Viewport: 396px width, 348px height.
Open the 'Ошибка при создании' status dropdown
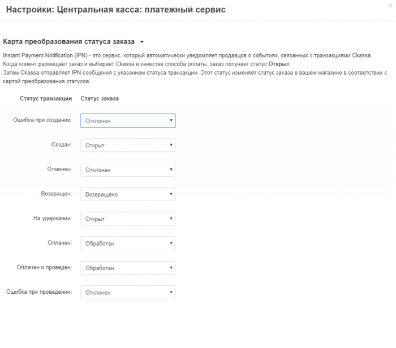click(128, 120)
